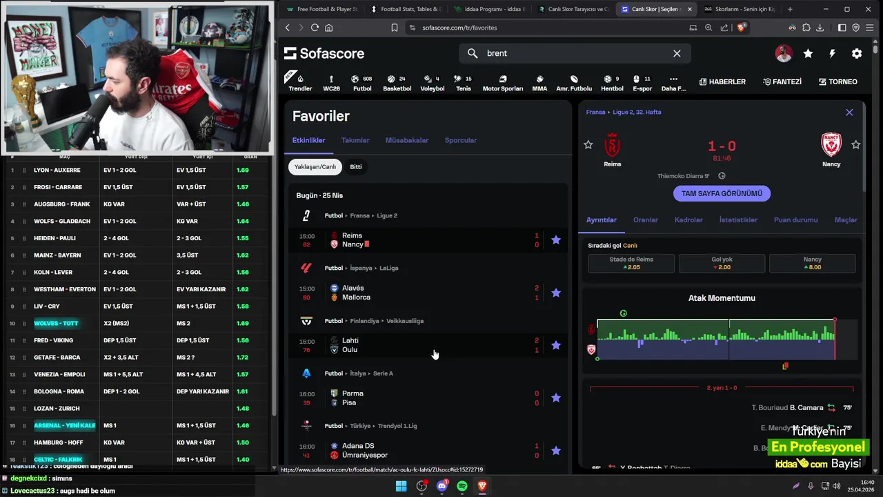
Task: Open Discord from the taskbar
Action: coord(442,486)
